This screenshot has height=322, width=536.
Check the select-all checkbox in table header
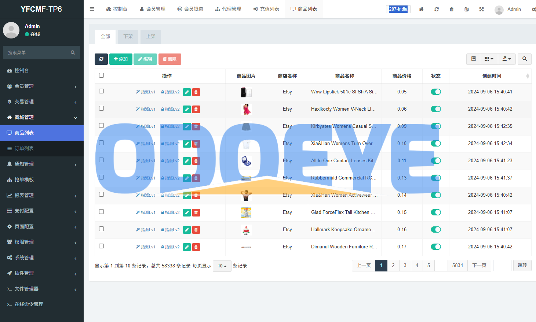(x=102, y=75)
